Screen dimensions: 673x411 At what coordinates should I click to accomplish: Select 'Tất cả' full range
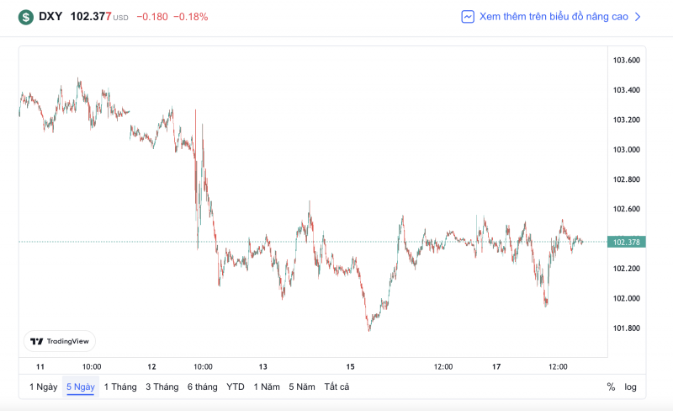[336, 387]
